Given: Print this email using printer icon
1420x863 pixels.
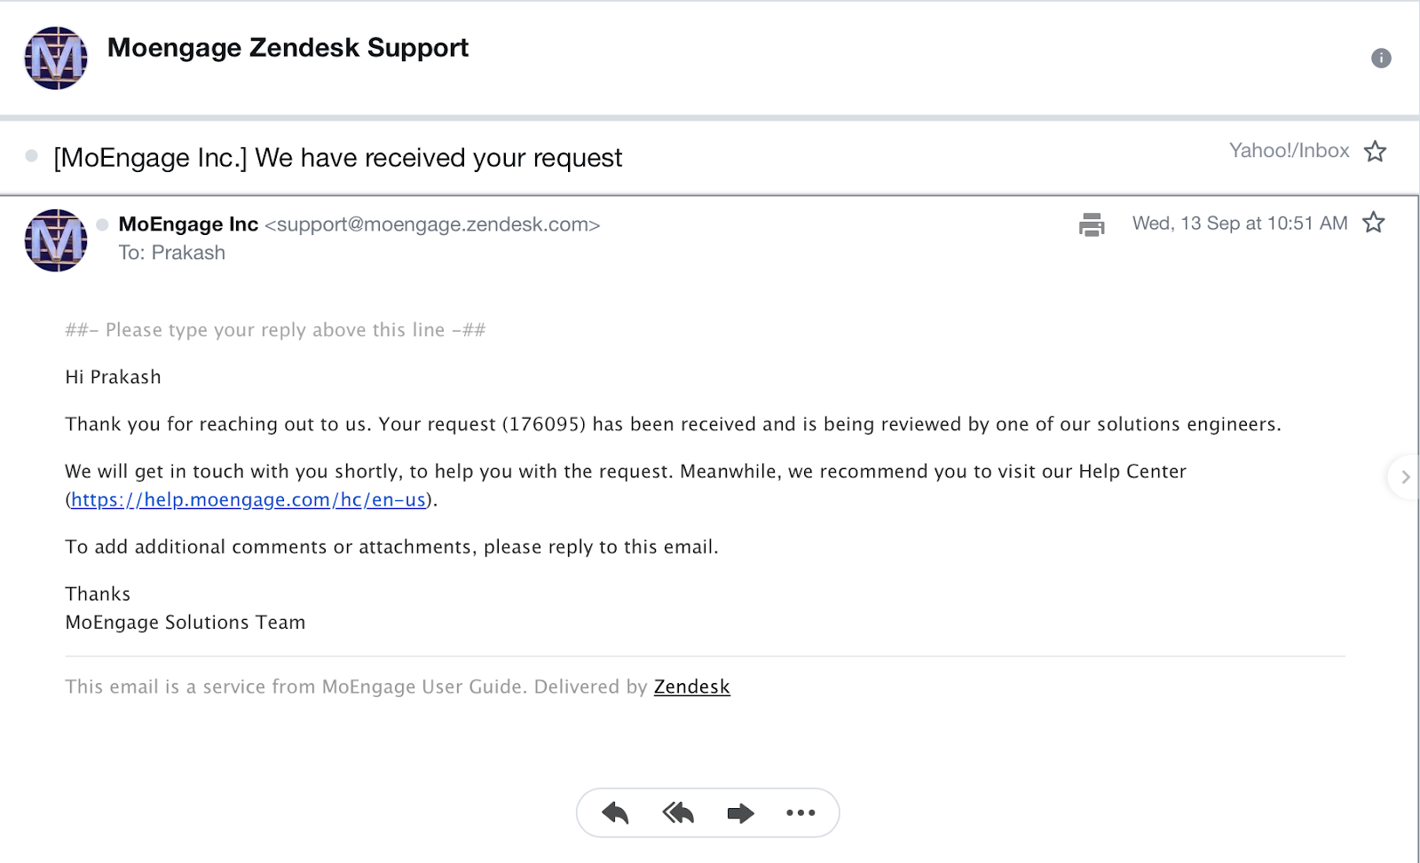Looking at the screenshot, I should pos(1092,224).
